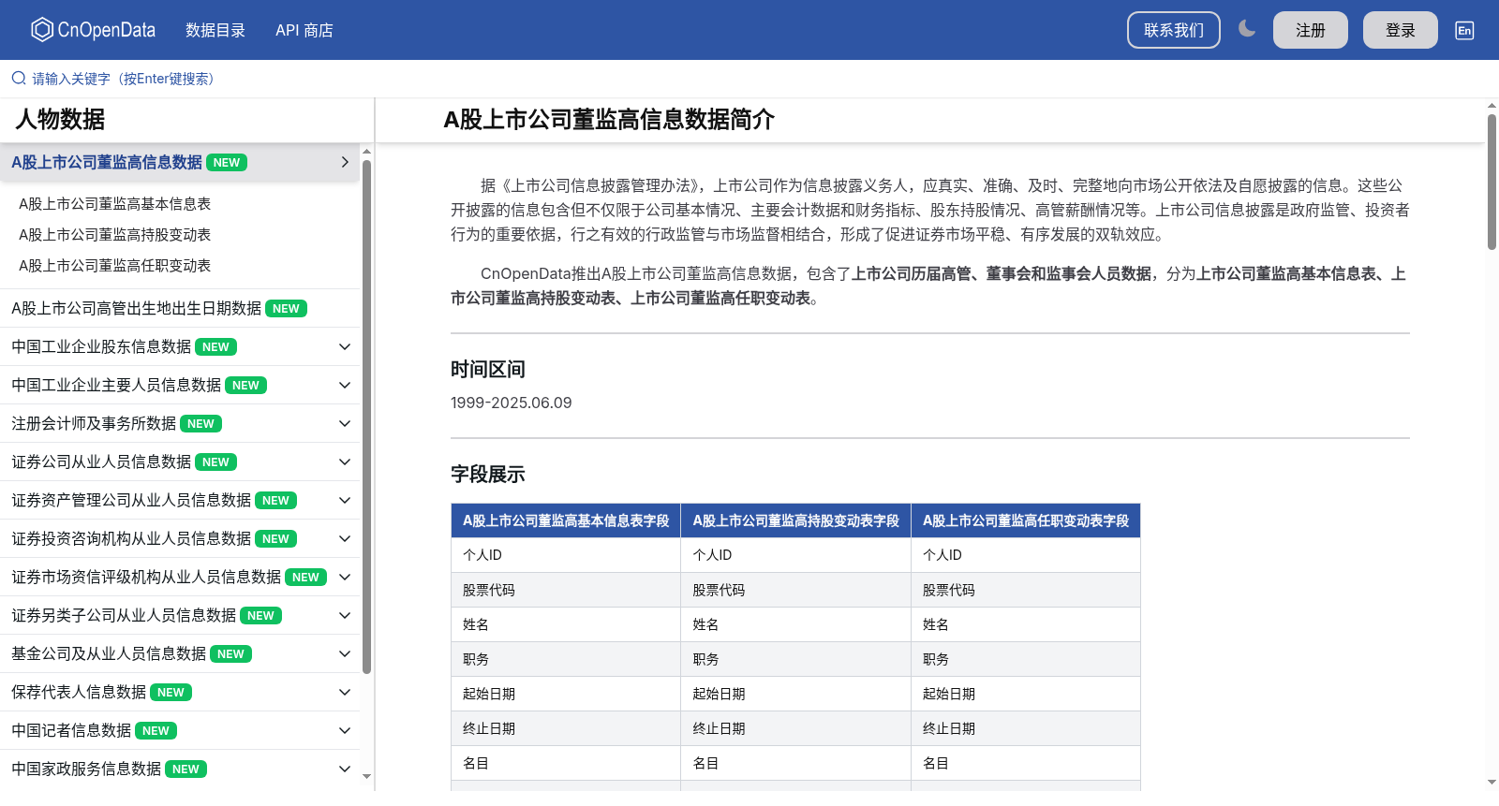Click table header A股上市公司董监高持股变动表字段

pyautogui.click(x=795, y=520)
